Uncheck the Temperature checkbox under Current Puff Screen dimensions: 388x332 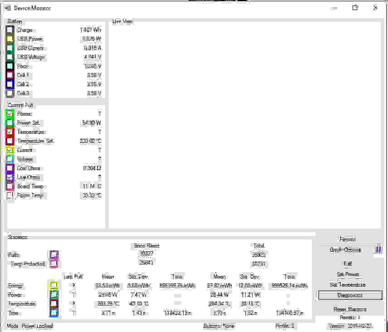pyautogui.click(x=10, y=132)
